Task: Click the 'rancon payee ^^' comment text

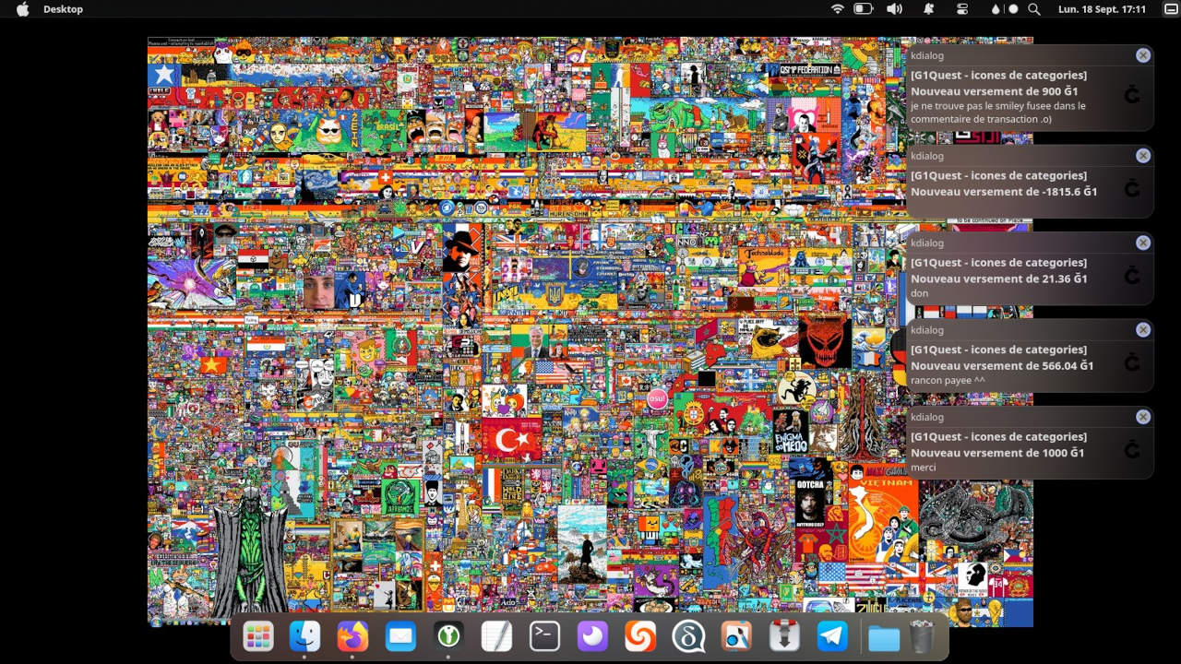Action: (x=947, y=380)
